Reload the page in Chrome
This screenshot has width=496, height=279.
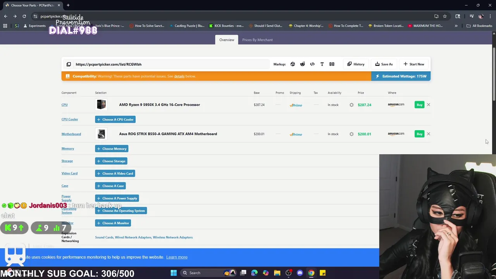24,16
